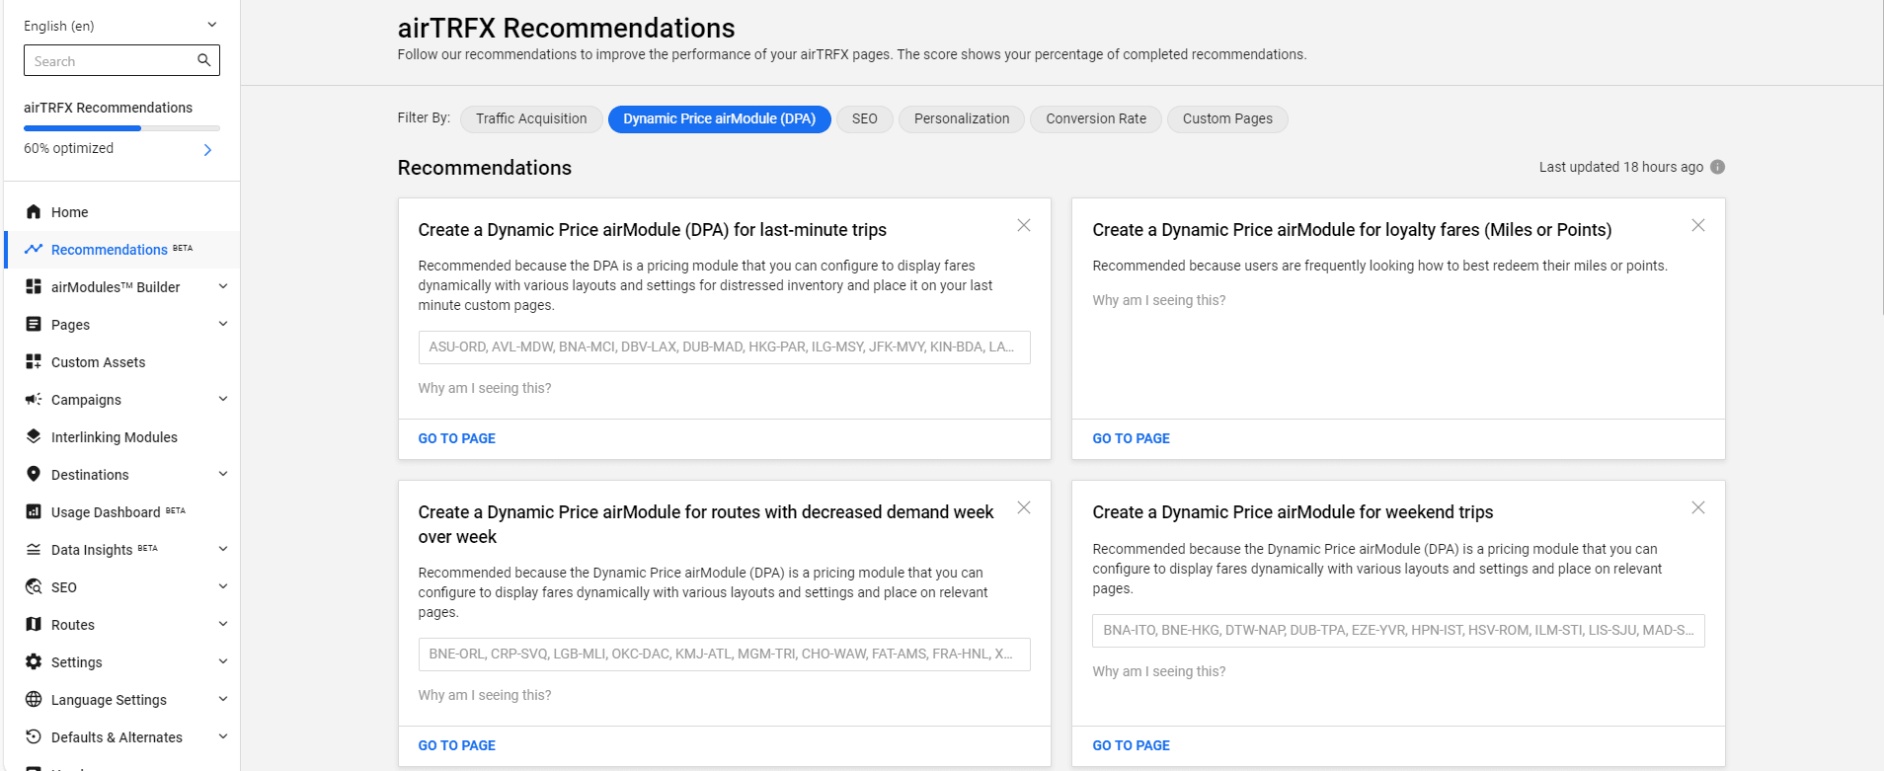Click the Usage Dashboard chart icon
Screen dimensions: 1884x771
tap(34, 511)
